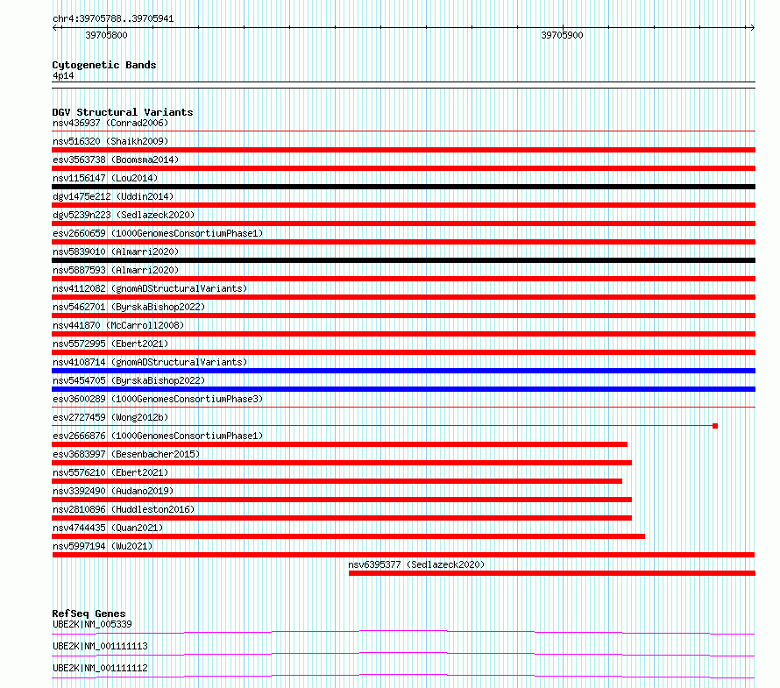The image size is (780, 688).
Task: Click nsv4108714 (gnomADStructuralVariants) label
Action: [150, 362]
